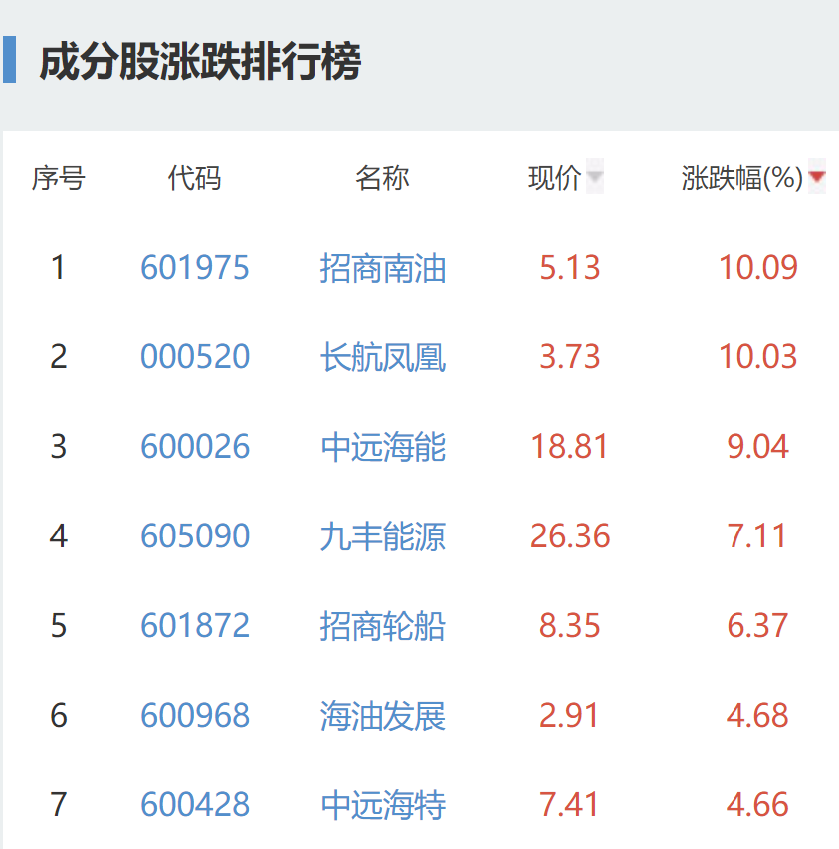This screenshot has height=849, width=839.
Task: Open stock code 600968
Action: point(195,715)
